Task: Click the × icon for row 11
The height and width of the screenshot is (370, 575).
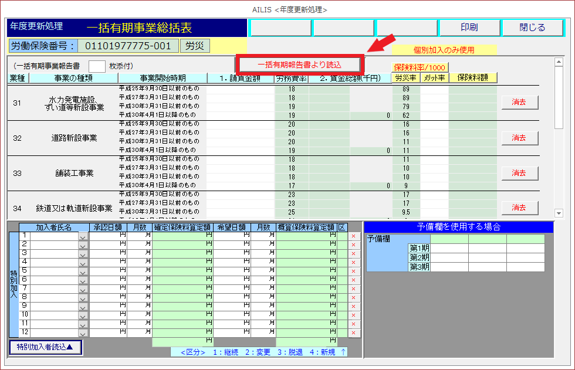Action: tap(353, 324)
